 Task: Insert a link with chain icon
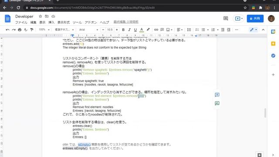[156, 30]
